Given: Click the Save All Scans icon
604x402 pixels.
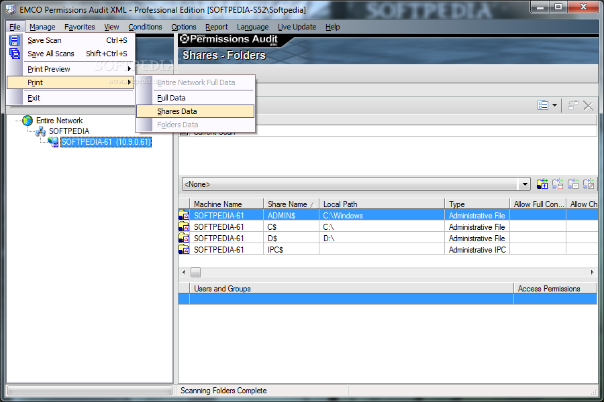Looking at the screenshot, I should (15, 54).
